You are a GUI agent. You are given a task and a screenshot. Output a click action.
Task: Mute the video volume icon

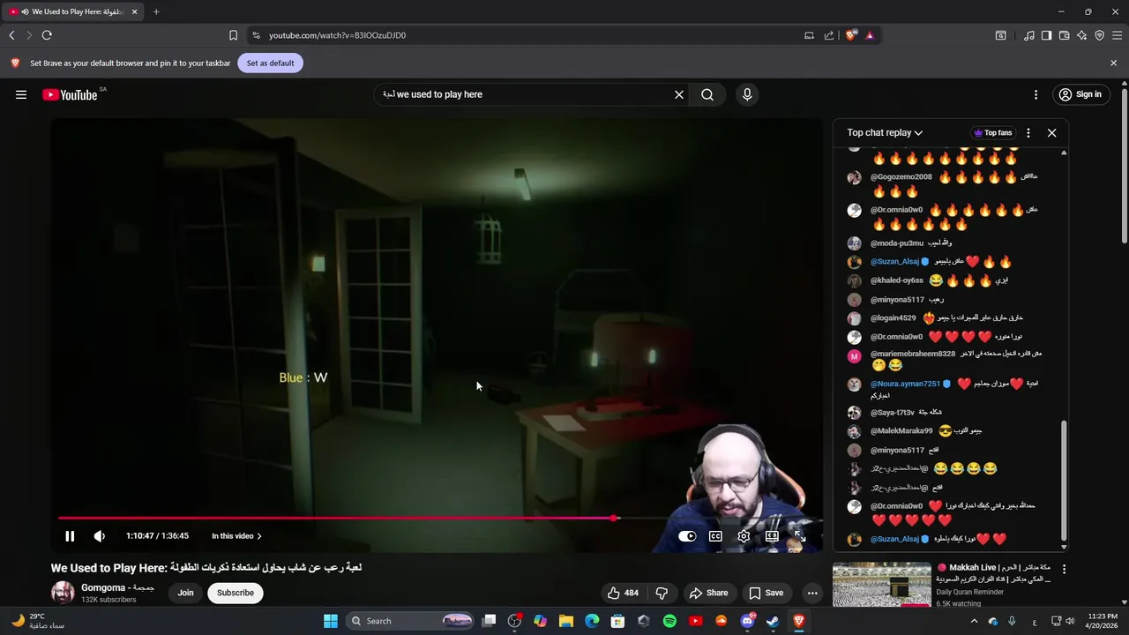(100, 536)
